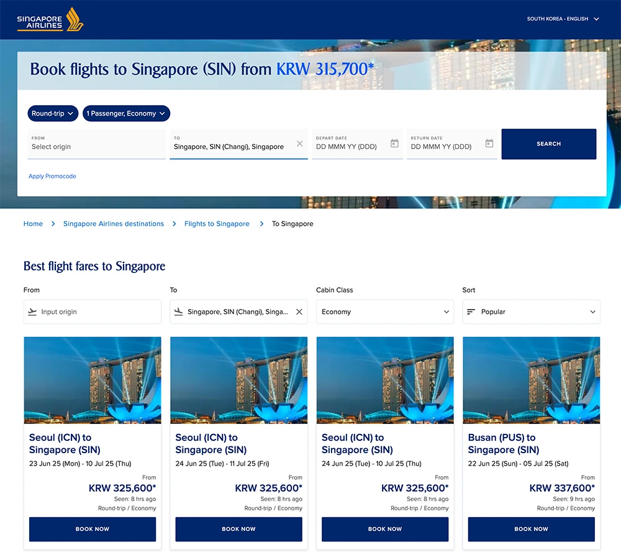621x557 pixels.
Task: Book the Busan (PUS) to Singapore fare
Action: pos(531,529)
